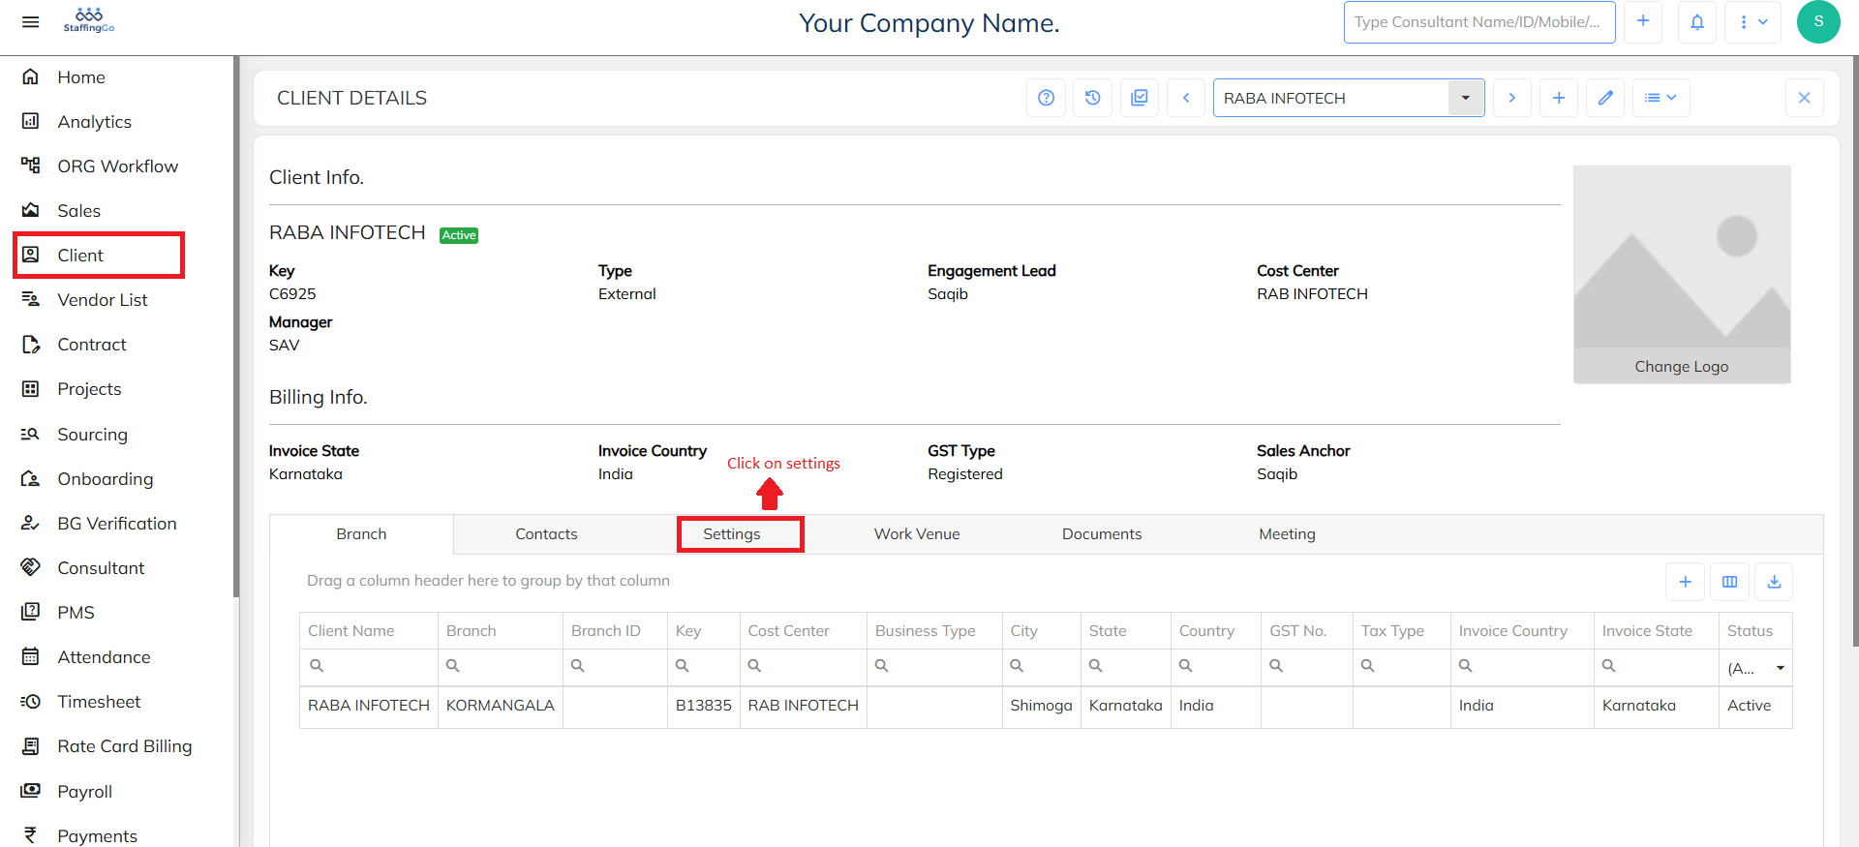Sort by the Branch column header
This screenshot has height=847, width=1859.
pos(501,631)
